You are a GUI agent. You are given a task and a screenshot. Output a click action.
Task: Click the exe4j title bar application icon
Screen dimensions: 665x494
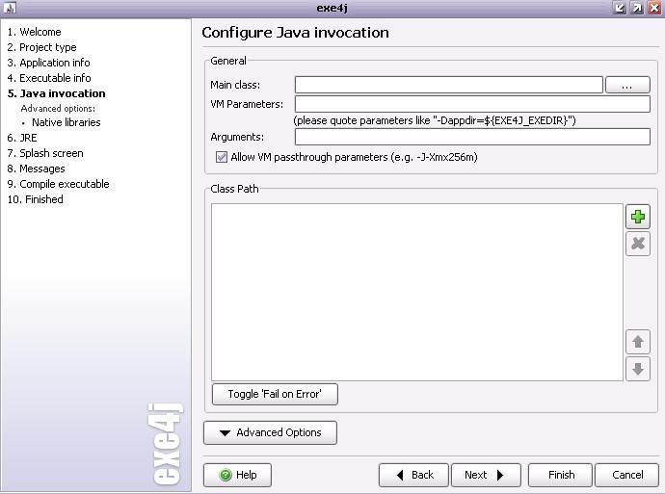point(10,8)
